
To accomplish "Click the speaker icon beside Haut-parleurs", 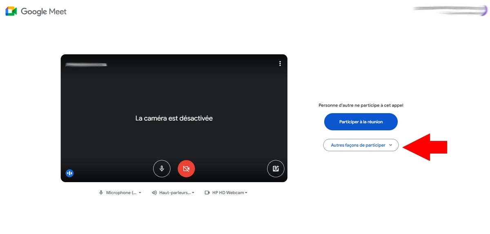I will coord(154,193).
